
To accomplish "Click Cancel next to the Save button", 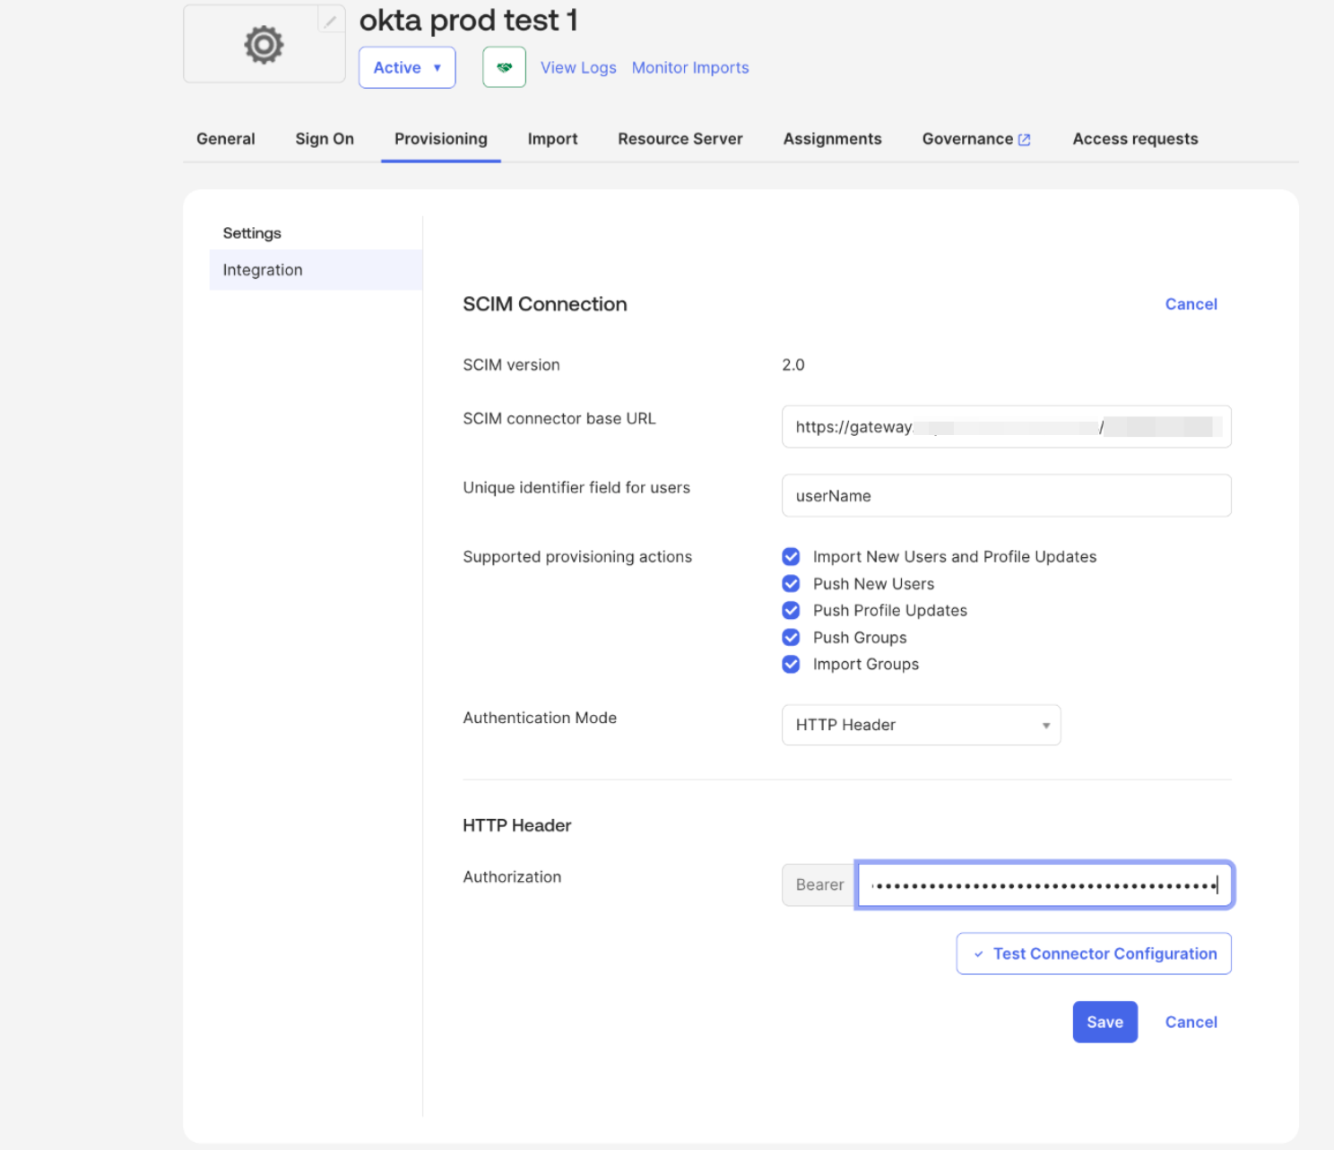I will 1191,1022.
